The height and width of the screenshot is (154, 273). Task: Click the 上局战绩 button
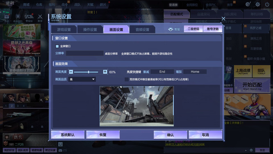[x=243, y=71]
